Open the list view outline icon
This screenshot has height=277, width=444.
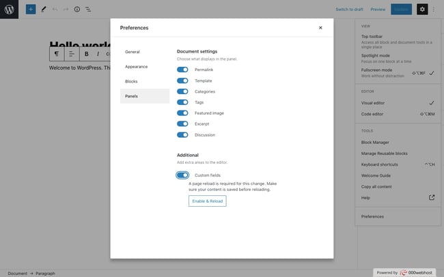pyautogui.click(x=88, y=10)
